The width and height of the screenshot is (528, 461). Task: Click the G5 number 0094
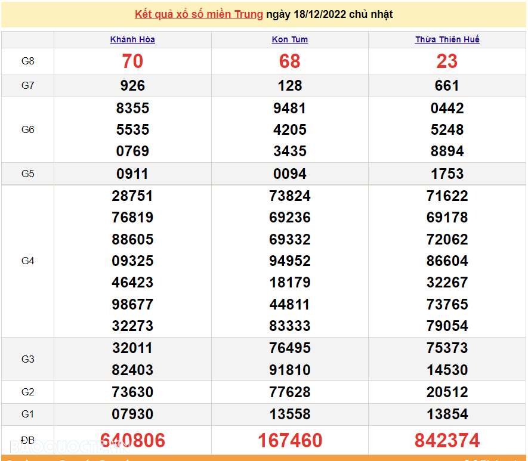[290, 174]
